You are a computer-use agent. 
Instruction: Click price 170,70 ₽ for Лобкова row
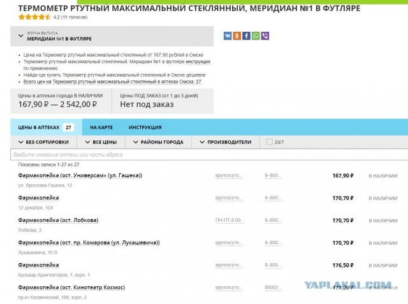click(343, 221)
